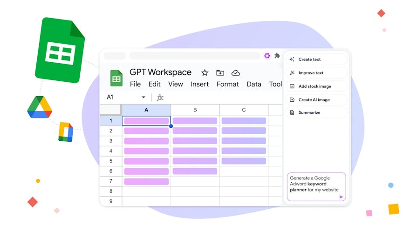Viewport: 410px width, 230px height.
Task: Select row 3 header
Action: 111,141
